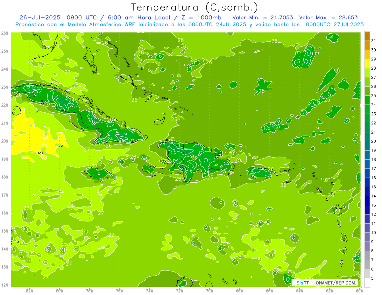Click the "70W" longitude axis label

point(209,291)
